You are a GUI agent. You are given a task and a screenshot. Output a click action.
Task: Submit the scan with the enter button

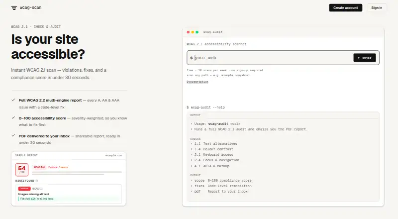tap(365, 58)
